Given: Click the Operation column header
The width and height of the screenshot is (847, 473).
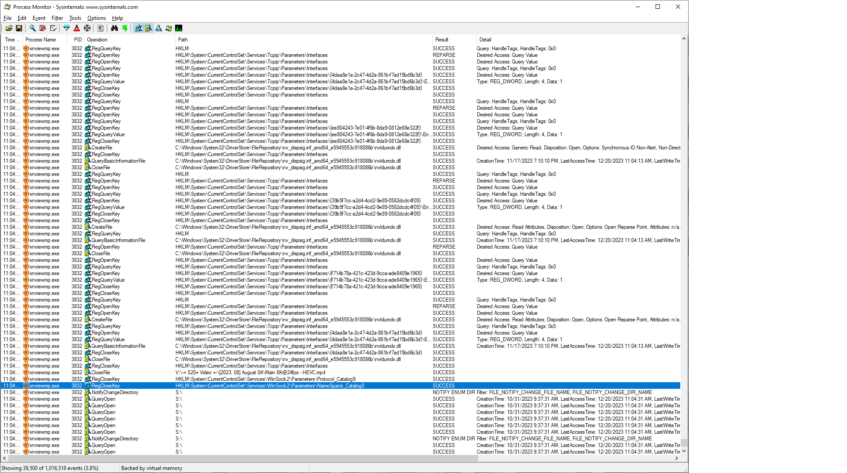Looking at the screenshot, I should (x=130, y=40).
